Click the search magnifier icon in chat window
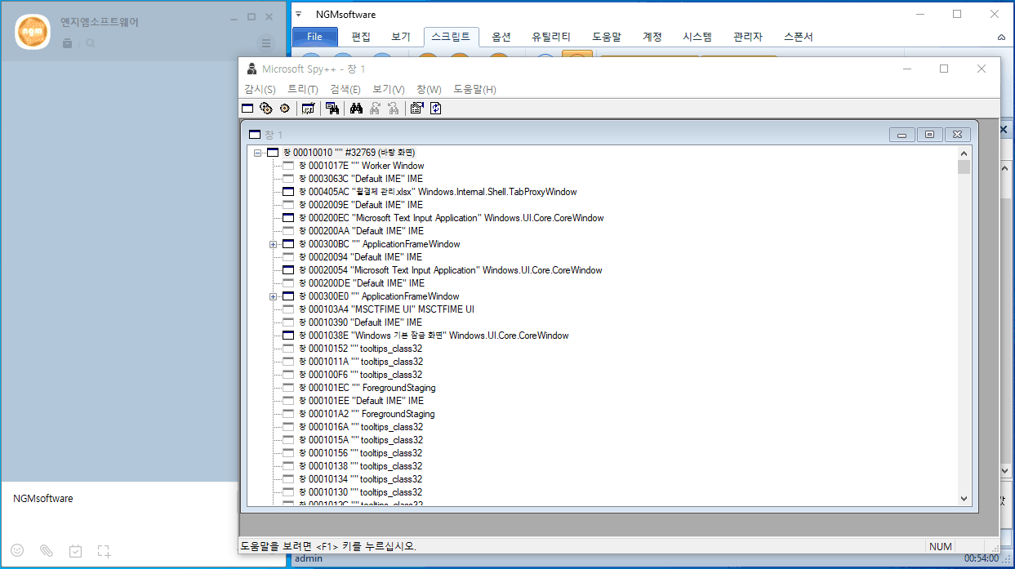This screenshot has width=1015, height=569. (91, 43)
